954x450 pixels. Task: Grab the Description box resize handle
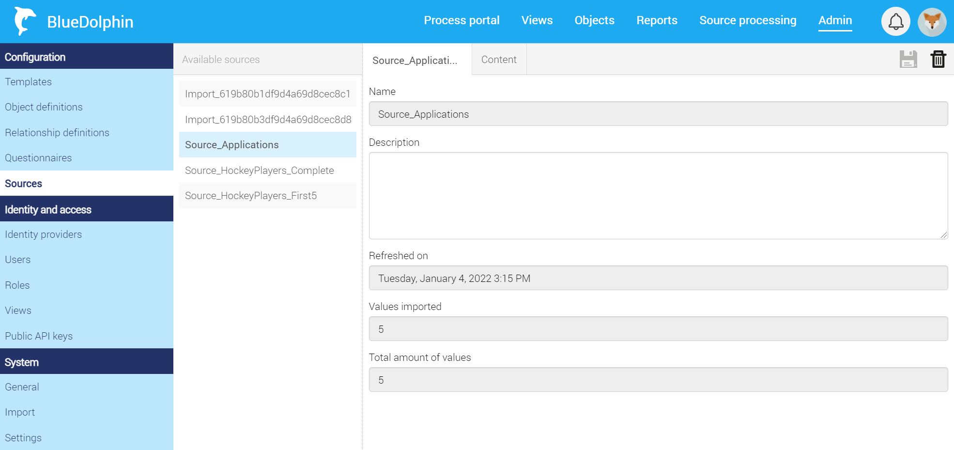tap(943, 235)
